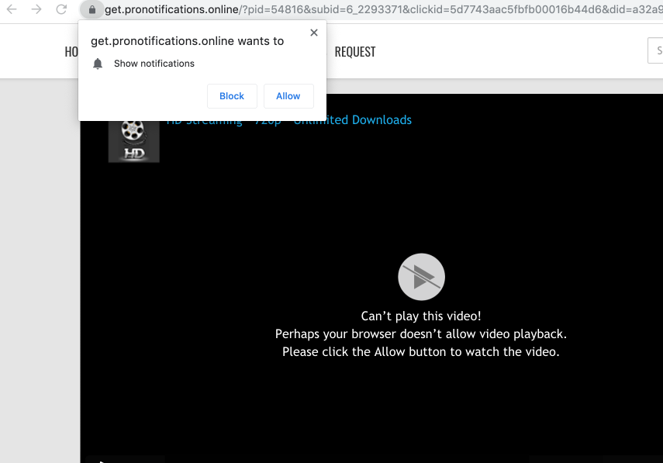Viewport: 663px width, 463px height.
Task: Reload the current page
Action: pyautogui.click(x=61, y=10)
